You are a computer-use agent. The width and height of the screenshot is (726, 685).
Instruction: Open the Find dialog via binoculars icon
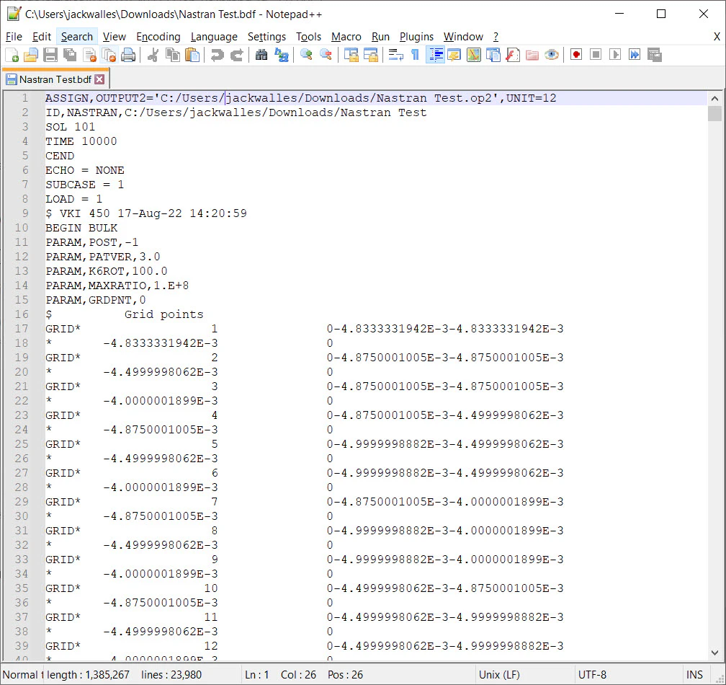[x=262, y=55]
